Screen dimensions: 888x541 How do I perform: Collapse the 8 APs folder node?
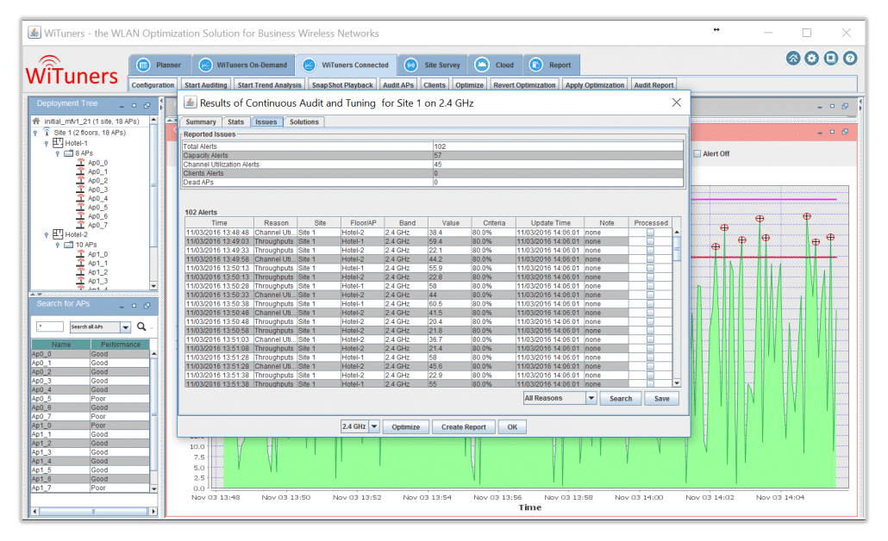click(57, 154)
